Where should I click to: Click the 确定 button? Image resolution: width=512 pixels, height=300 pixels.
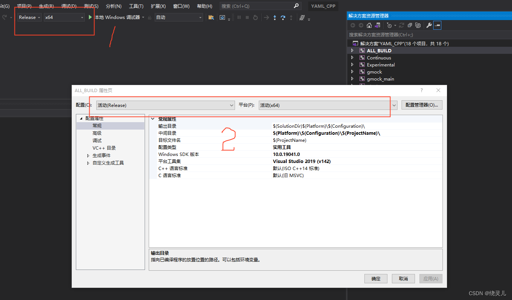(376, 278)
